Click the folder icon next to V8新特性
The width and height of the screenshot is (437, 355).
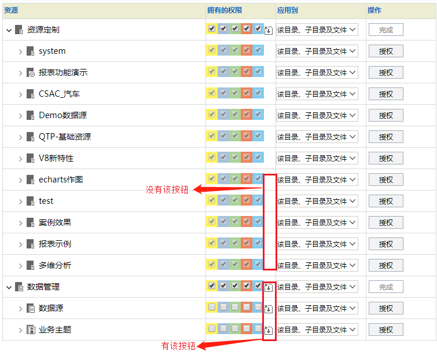[x=30, y=158]
